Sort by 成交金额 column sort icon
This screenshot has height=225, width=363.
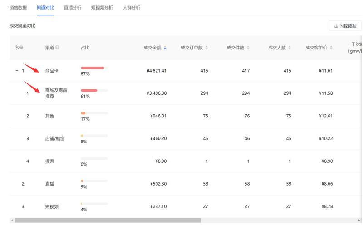[165, 48]
